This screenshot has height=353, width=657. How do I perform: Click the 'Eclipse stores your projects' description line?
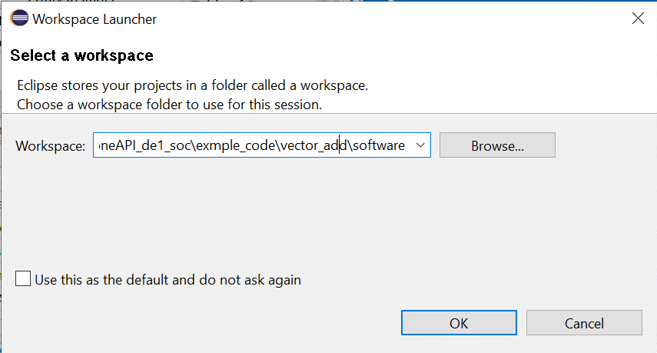[x=192, y=85]
